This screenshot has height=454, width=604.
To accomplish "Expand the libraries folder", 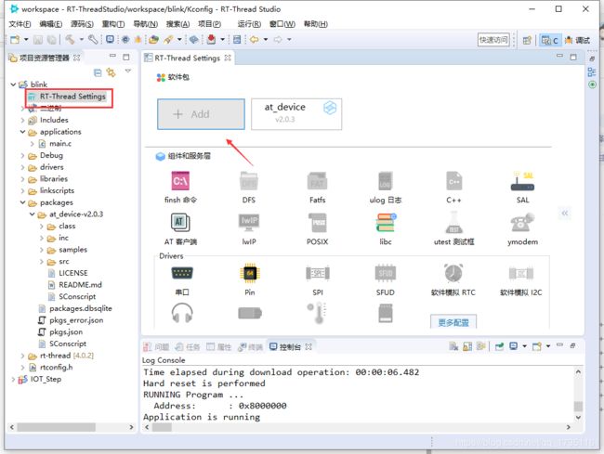I will click(x=22, y=179).
